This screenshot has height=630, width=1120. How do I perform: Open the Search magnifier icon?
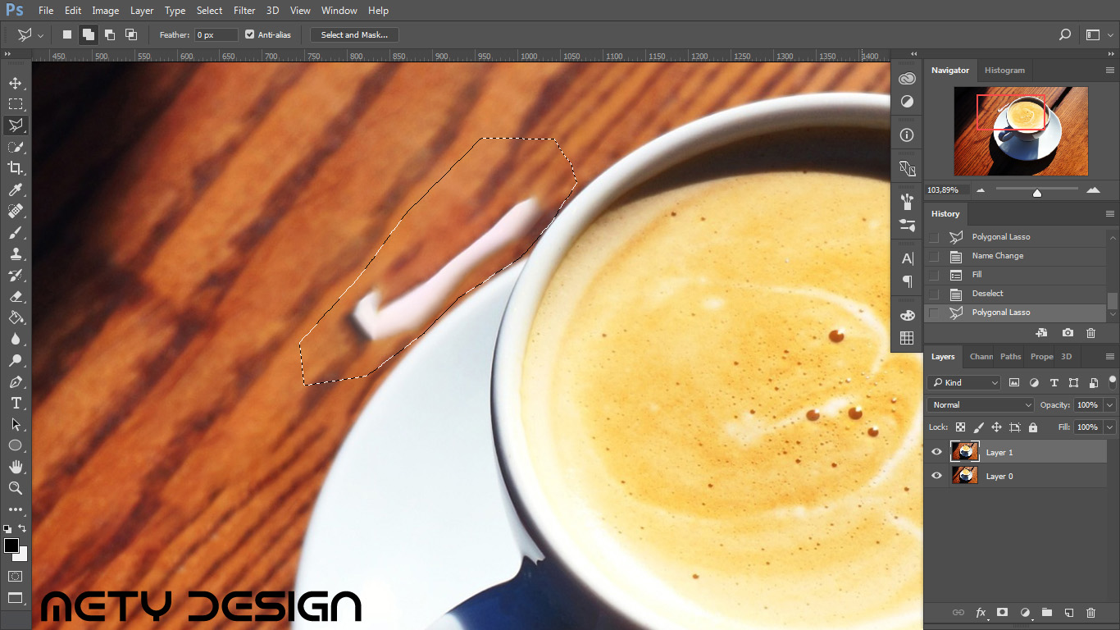pos(1065,34)
